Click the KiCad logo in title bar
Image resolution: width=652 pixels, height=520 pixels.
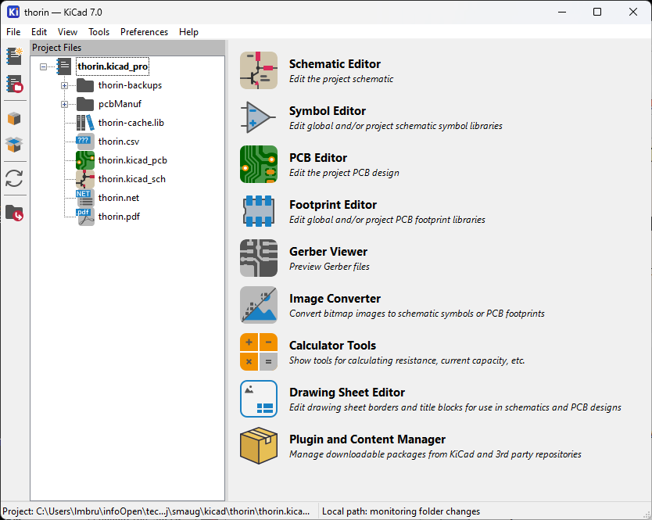pos(13,12)
